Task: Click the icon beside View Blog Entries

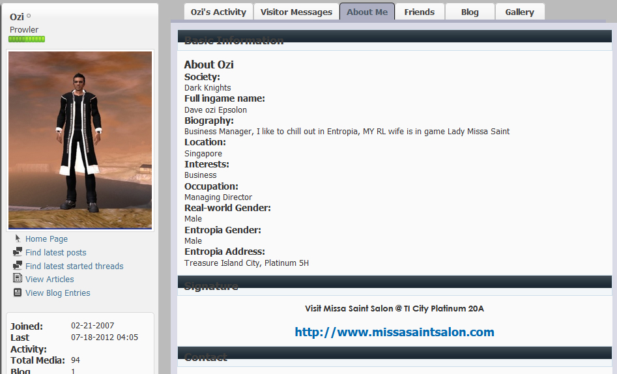Action: point(18,293)
